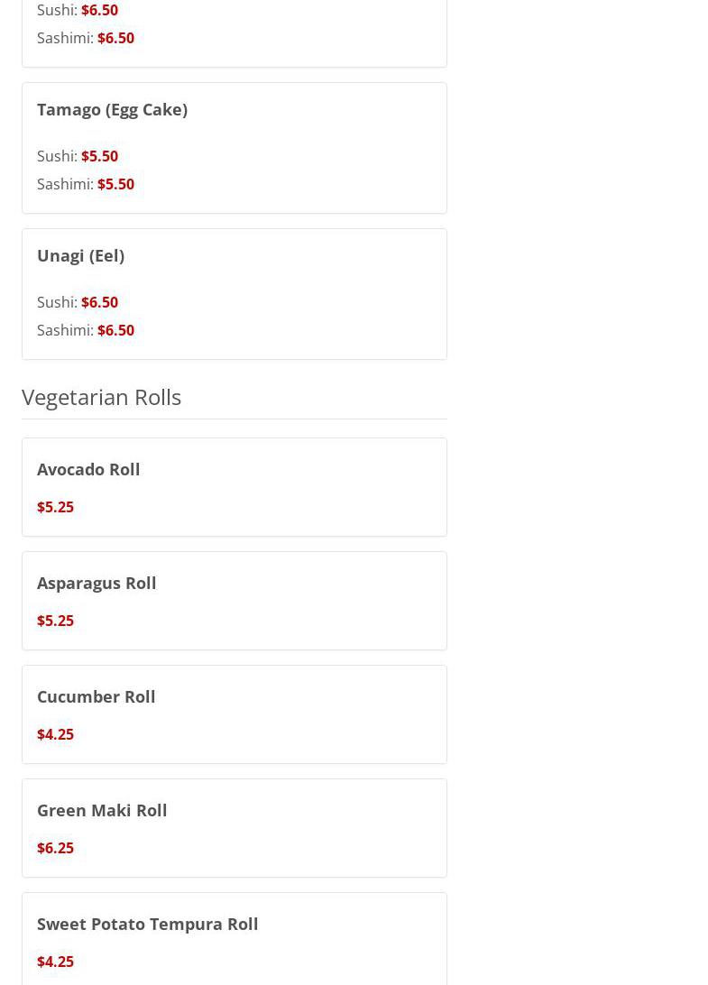Viewport: 708px width, 985px height.
Task: Select the Cucumber Roll title
Action: point(96,696)
